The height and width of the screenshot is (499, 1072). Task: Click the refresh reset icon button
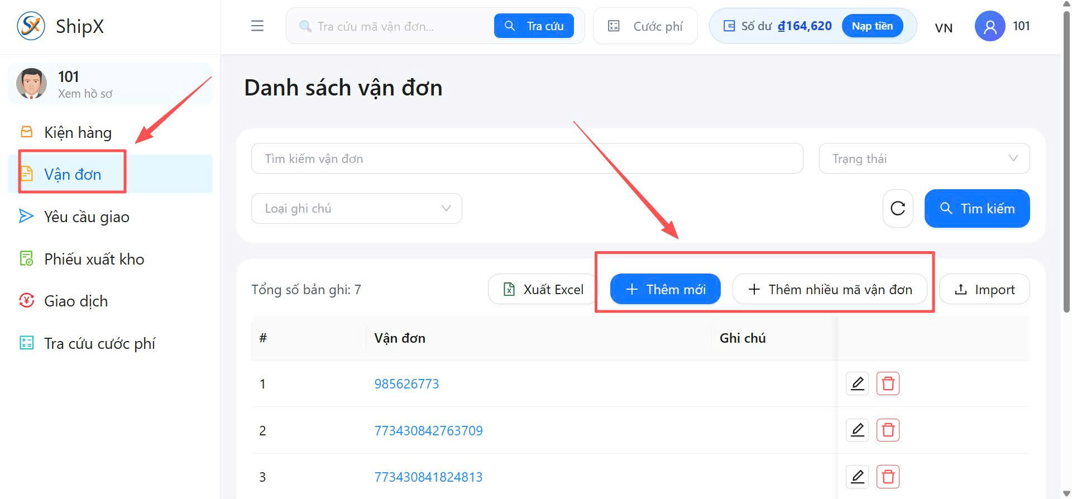click(898, 208)
